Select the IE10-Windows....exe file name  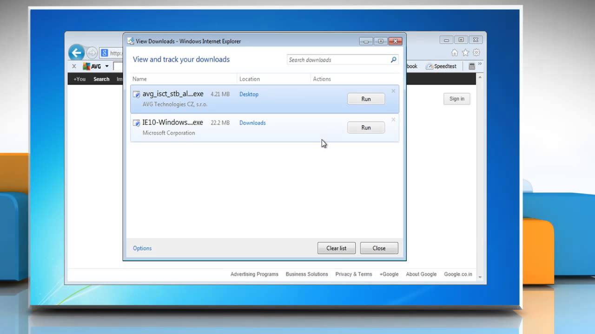pos(173,122)
